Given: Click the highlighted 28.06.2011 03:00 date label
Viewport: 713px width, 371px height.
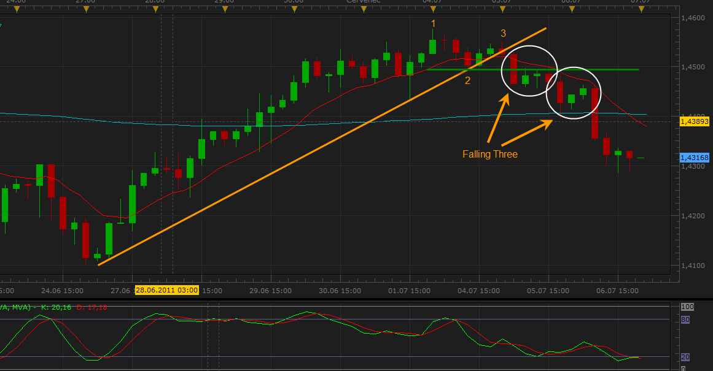Looking at the screenshot, I should pyautogui.click(x=167, y=291).
